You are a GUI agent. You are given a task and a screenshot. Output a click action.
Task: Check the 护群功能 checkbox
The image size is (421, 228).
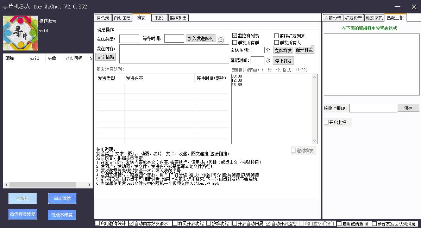(208, 223)
